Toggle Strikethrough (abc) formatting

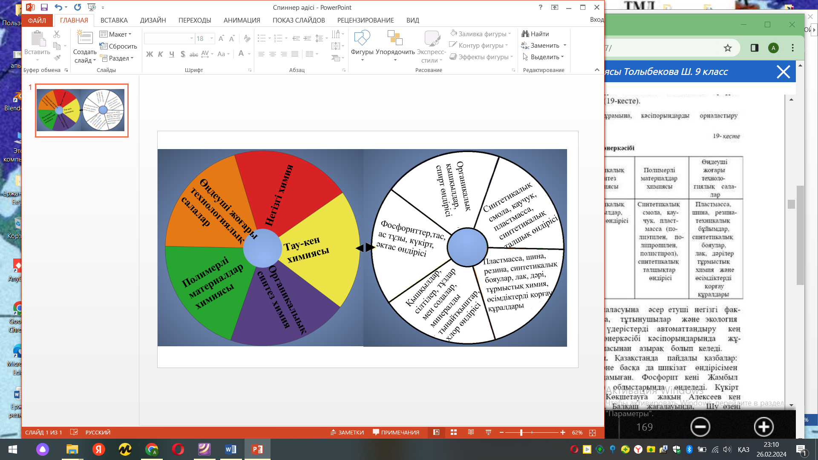194,54
